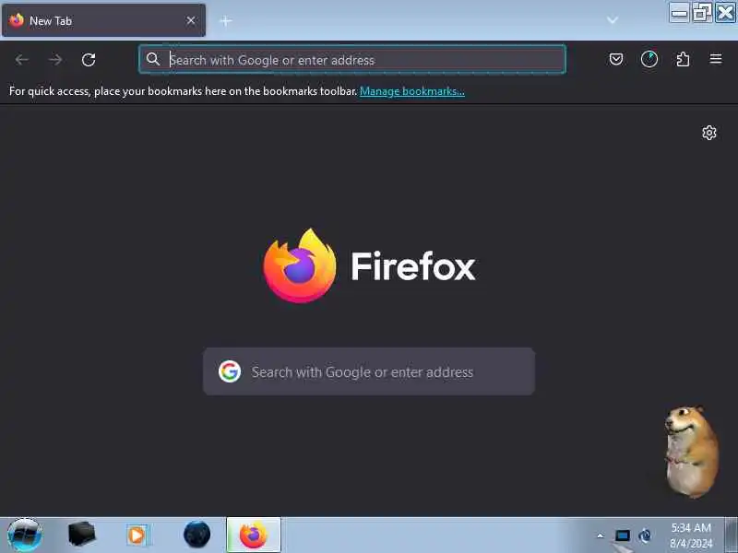Go back using the back arrow

(21, 60)
